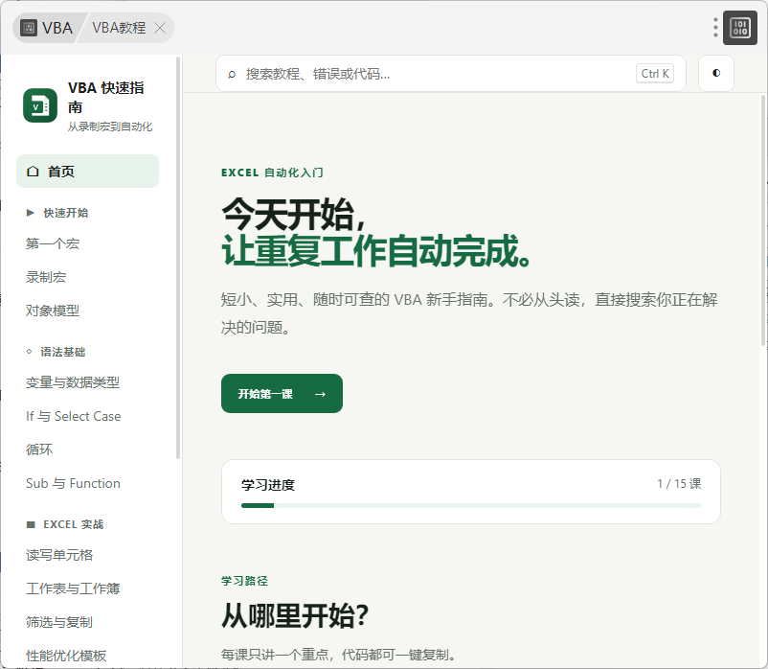The width and height of the screenshot is (768, 669).
Task: Click the arrow icon in 开始第一课 button
Action: (320, 394)
